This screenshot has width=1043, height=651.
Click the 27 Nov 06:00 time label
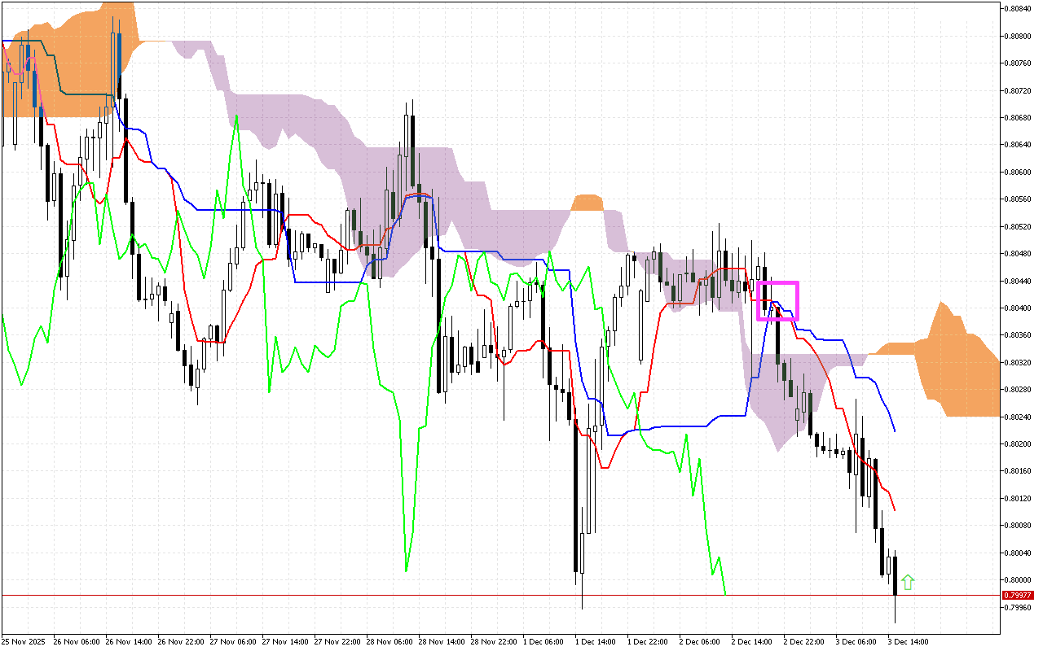233,641
